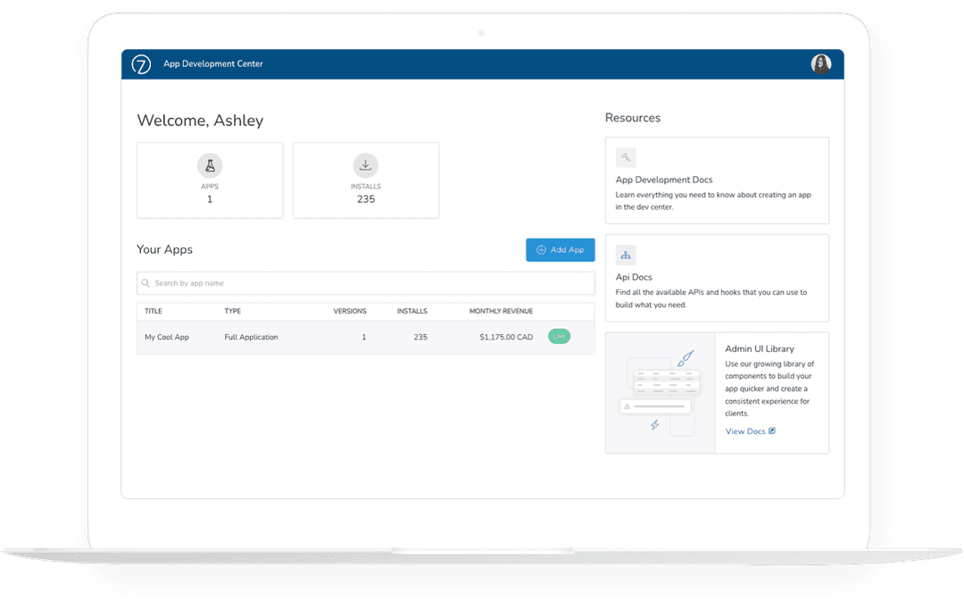
Task: Sort by the MONTHLY REVENUE column header
Action: click(500, 311)
